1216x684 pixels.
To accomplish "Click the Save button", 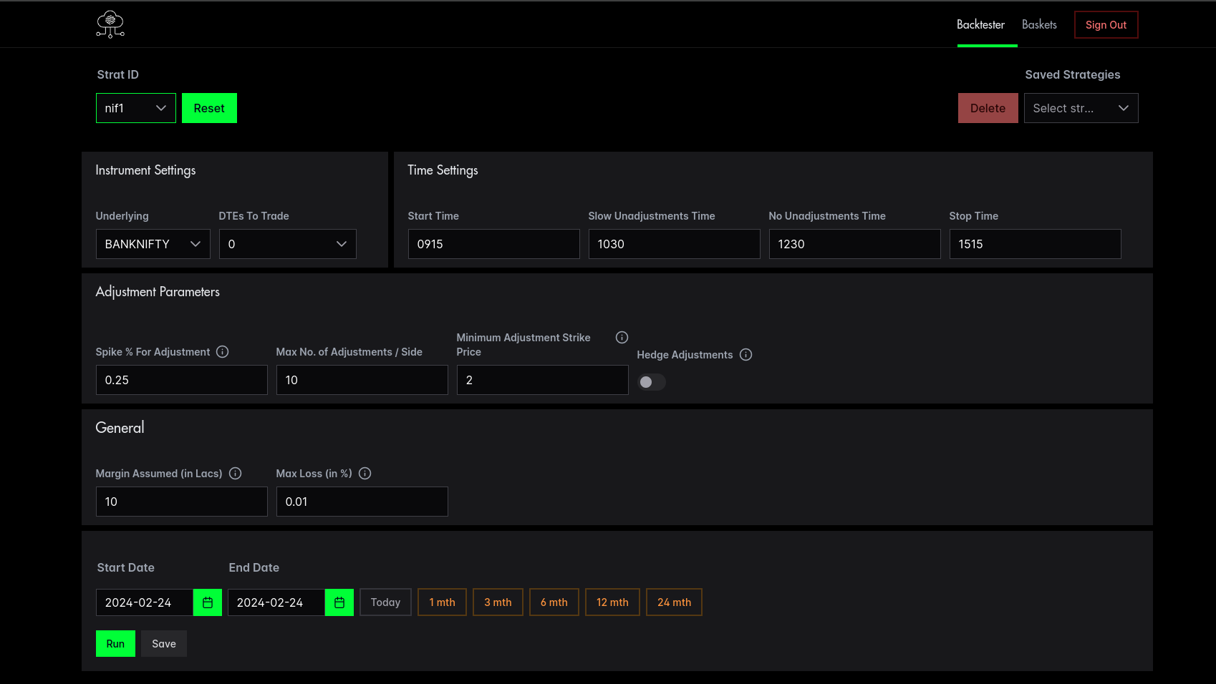I will tap(164, 644).
